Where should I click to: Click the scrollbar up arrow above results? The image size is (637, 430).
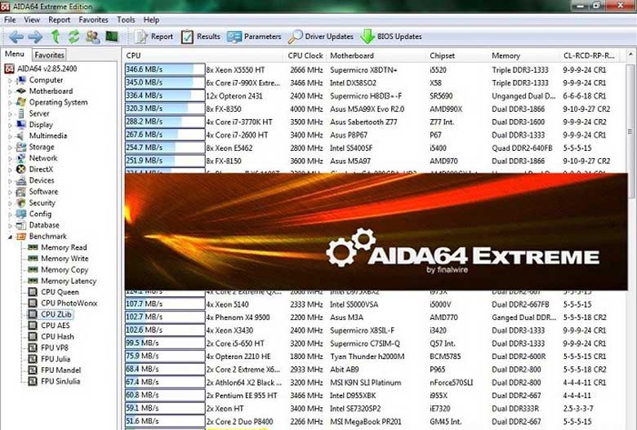coord(630,55)
